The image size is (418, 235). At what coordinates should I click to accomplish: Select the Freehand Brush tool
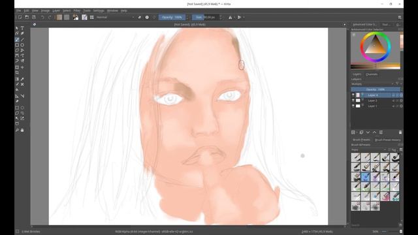pyautogui.click(x=17, y=39)
